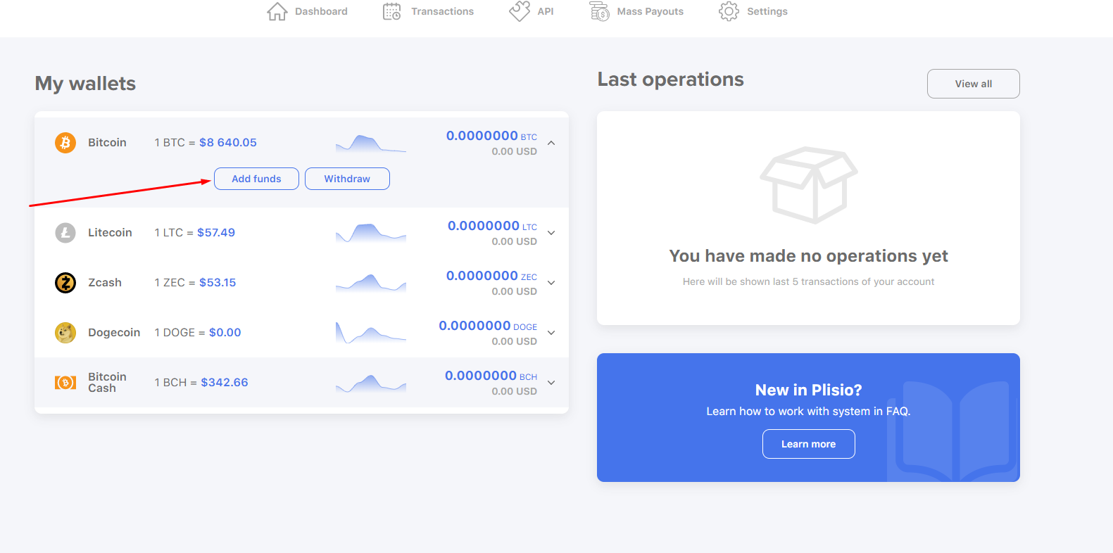Click the Bitcoin Cash price chart sparkline
Screen dimensions: 1113x553
pos(371,383)
